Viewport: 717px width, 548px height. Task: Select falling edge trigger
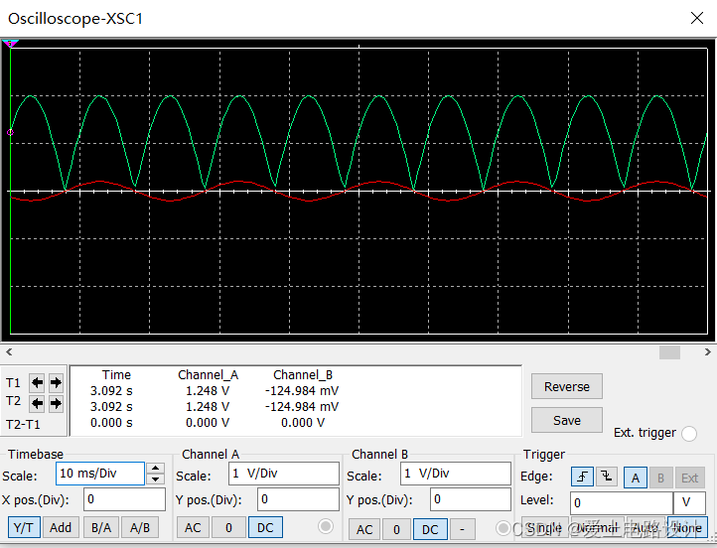click(607, 478)
